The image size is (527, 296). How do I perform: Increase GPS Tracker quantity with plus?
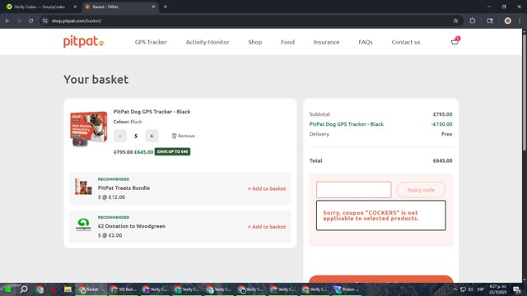click(x=152, y=136)
